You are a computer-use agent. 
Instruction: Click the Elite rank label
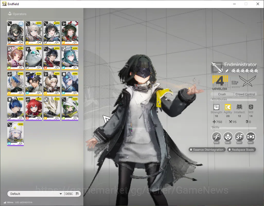coord(235,82)
